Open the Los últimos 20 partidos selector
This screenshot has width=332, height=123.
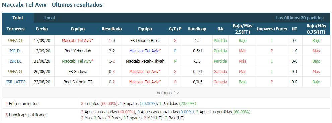point(300,18)
